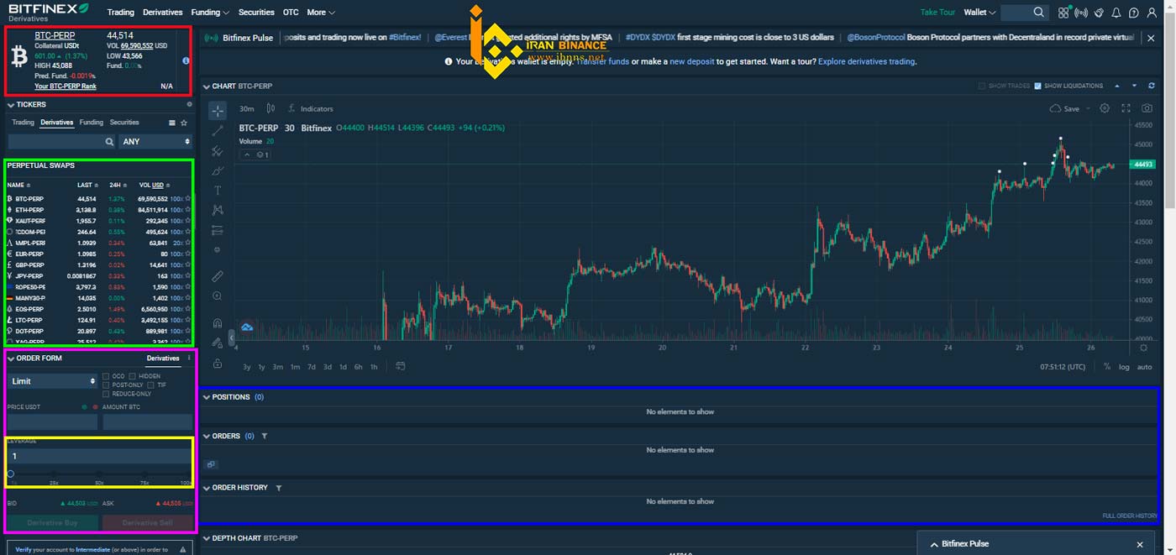
Task: Select the crosshair cursor tool in chart
Action: [218, 111]
